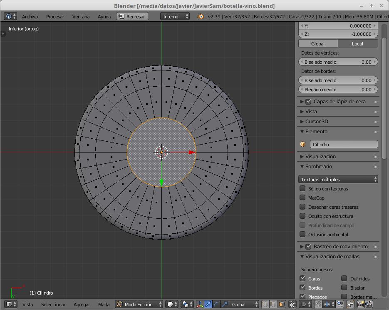Enable the MatCap checkbox
The width and height of the screenshot is (389, 310).
(x=302, y=197)
